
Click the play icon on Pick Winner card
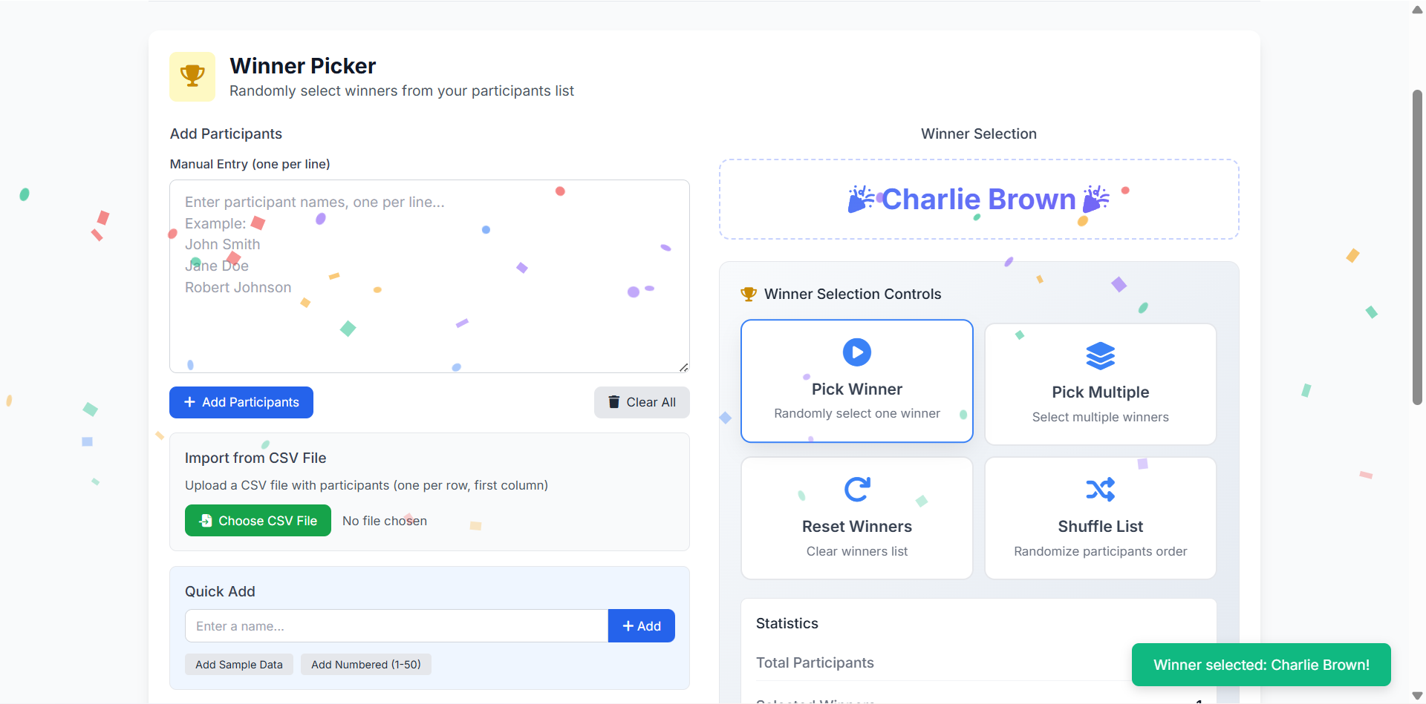click(x=857, y=352)
